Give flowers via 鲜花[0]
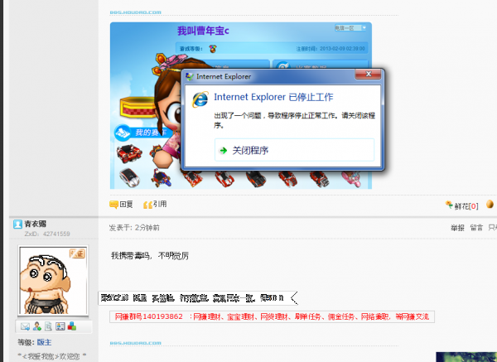The image size is (497, 362). tap(461, 205)
